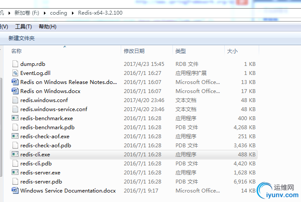Select Redis on Windows Release Notes file name

69,82
